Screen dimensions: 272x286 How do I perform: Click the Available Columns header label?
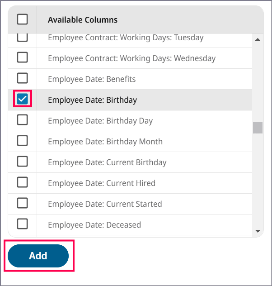(83, 20)
